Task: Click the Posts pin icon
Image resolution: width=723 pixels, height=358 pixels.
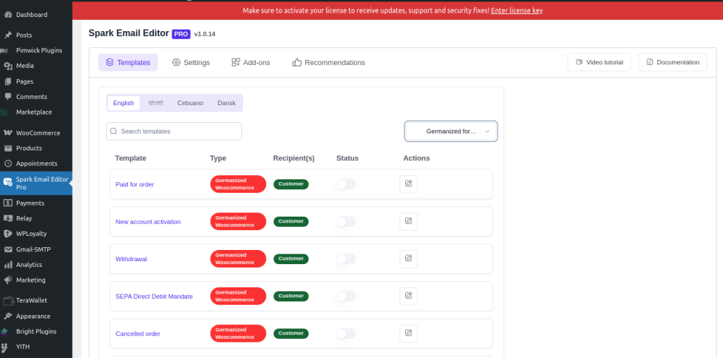Action: 8,35
